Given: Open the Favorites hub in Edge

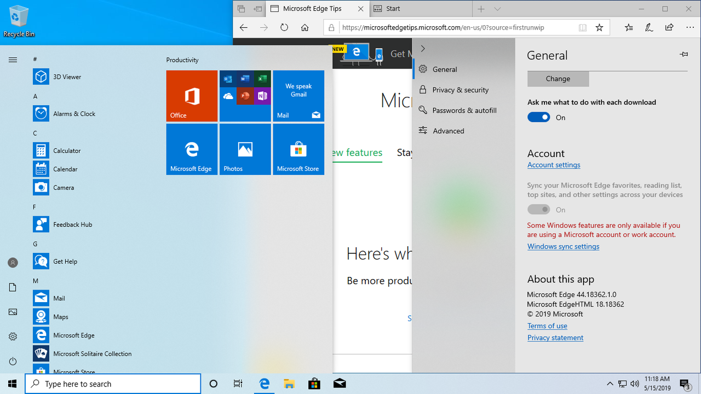Looking at the screenshot, I should tap(629, 27).
